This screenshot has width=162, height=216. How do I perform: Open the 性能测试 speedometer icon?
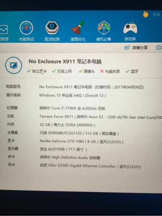[26, 28]
